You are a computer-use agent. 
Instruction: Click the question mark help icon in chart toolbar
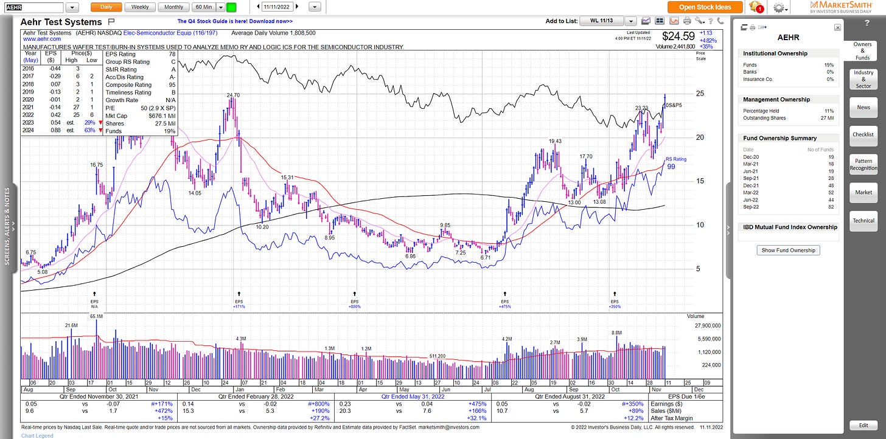click(x=711, y=21)
